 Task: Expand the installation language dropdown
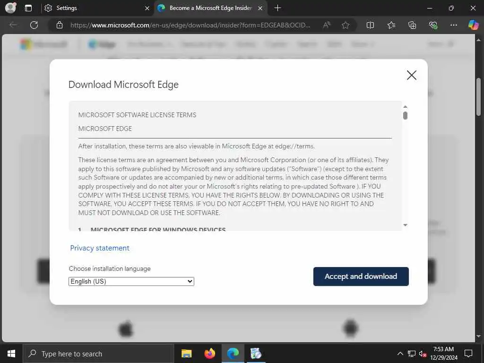(x=131, y=281)
